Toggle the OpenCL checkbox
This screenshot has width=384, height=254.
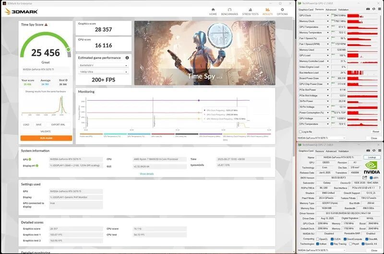pyautogui.click(x=318, y=239)
